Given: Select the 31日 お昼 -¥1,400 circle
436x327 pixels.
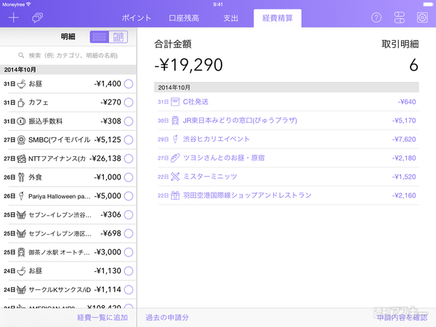Looking at the screenshot, I should pyautogui.click(x=129, y=84).
